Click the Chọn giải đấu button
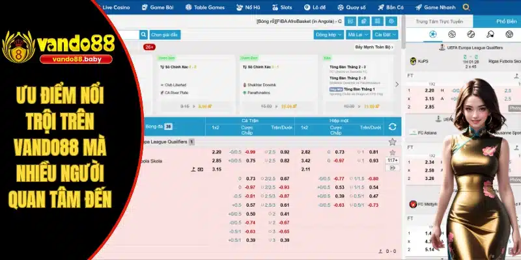This screenshot has width=521, height=260. [x=165, y=34]
